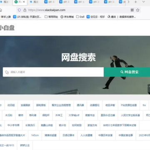
Task: Select the 日语记事本 tag
Action: (x=68, y=135)
